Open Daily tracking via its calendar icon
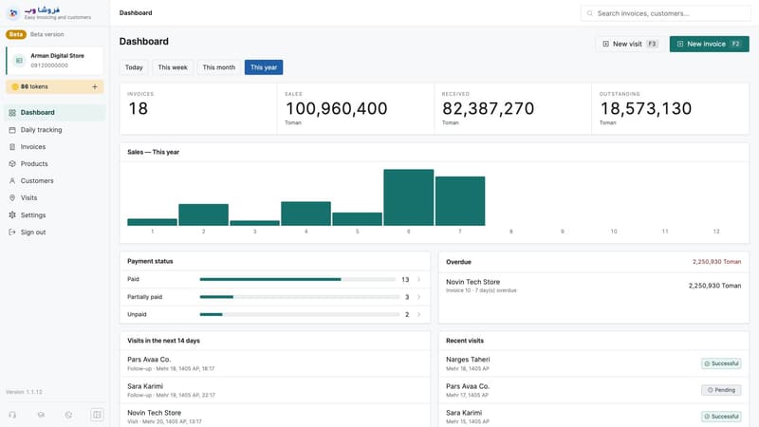This screenshot has width=759, height=427. [x=12, y=130]
